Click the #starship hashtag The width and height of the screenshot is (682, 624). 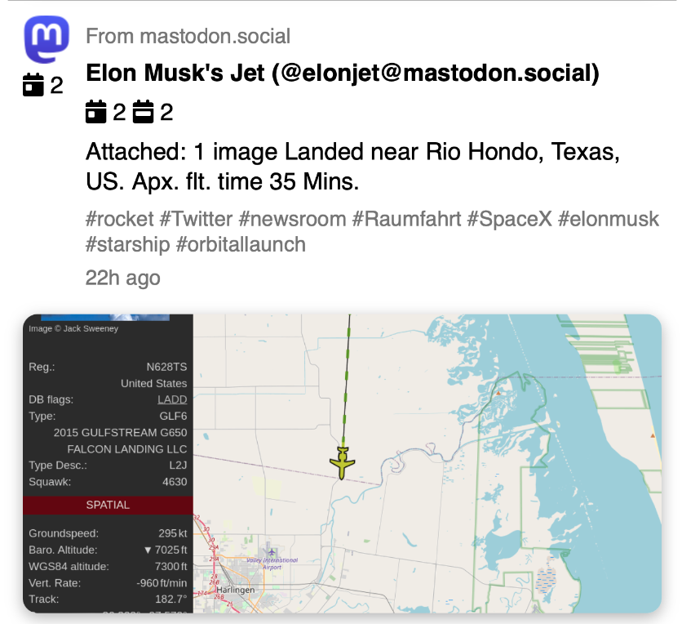pyautogui.click(x=127, y=244)
